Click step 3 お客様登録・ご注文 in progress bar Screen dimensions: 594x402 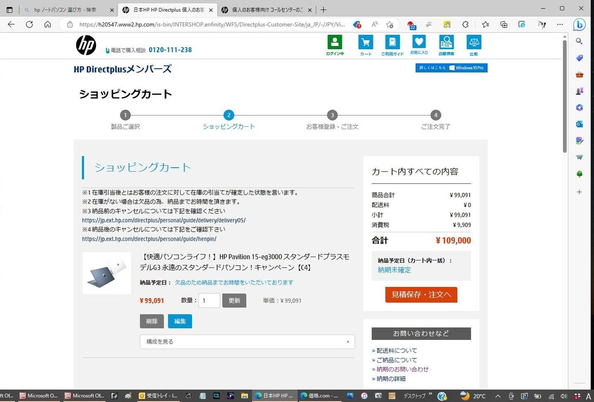(332, 120)
